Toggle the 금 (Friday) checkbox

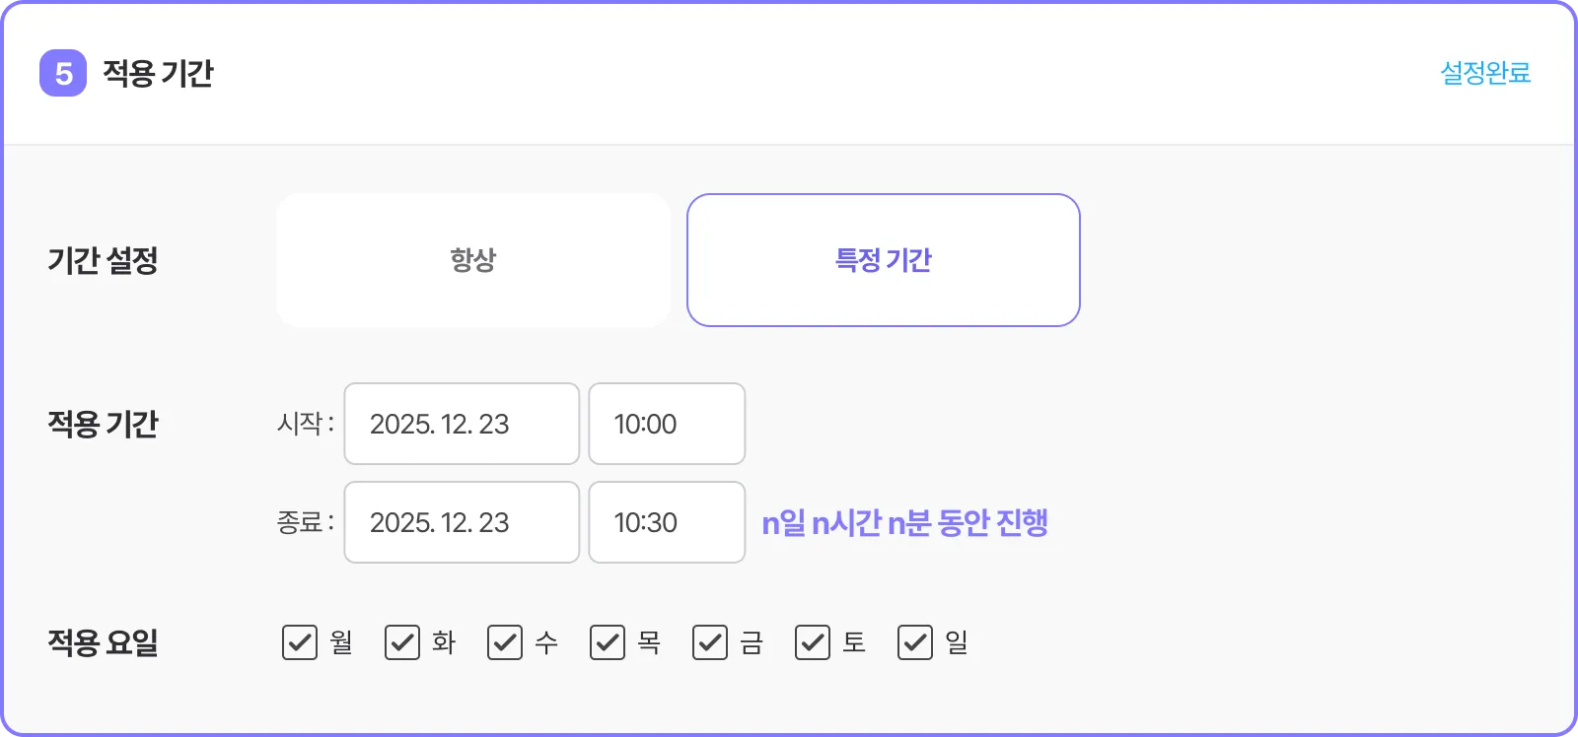coord(710,642)
